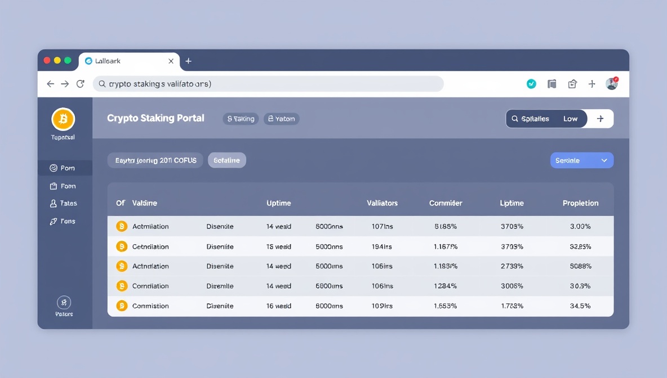Click the Crypto Staking Portal title
The height and width of the screenshot is (378, 667).
point(155,118)
